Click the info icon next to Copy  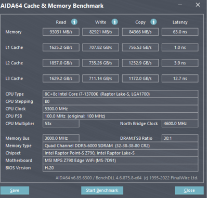153,22
